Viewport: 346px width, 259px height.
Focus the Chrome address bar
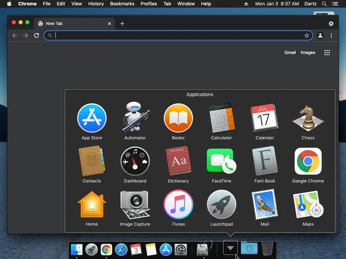click(x=178, y=35)
